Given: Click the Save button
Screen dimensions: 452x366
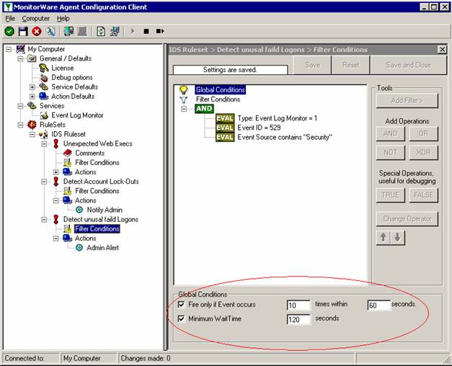Looking at the screenshot, I should coord(312,65).
